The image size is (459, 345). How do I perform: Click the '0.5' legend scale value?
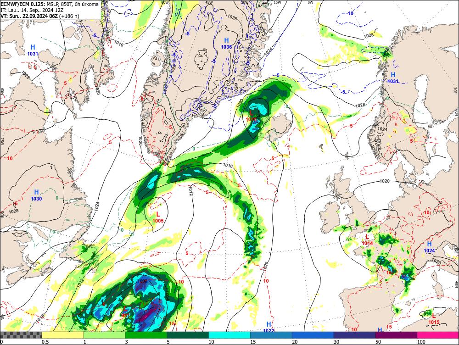click(45, 342)
